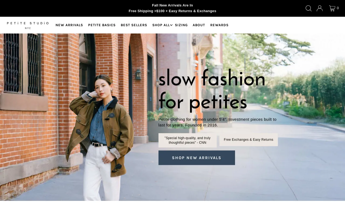Image resolution: width=345 pixels, height=216 pixels.
Task: Navigate to the Sizing page
Action: tap(181, 25)
